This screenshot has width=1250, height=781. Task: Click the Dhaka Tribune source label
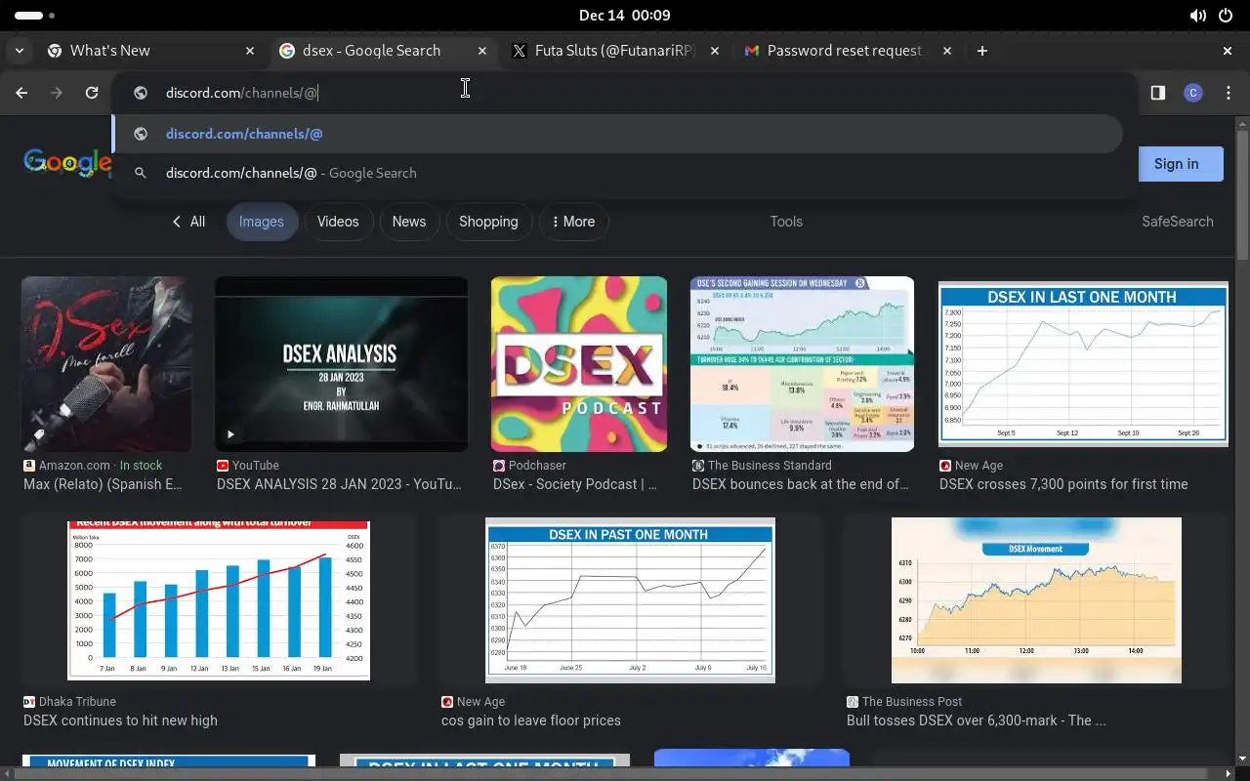[77, 702]
